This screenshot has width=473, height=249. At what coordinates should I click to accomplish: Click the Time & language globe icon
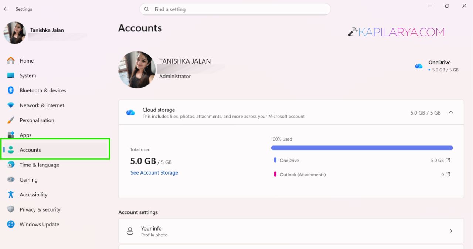point(11,165)
